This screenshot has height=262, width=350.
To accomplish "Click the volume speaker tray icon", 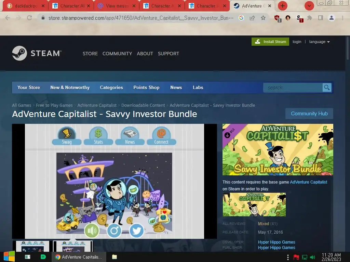I will coord(312,257).
